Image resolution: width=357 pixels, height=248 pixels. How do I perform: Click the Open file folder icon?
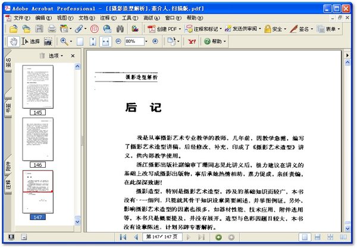click(x=14, y=29)
